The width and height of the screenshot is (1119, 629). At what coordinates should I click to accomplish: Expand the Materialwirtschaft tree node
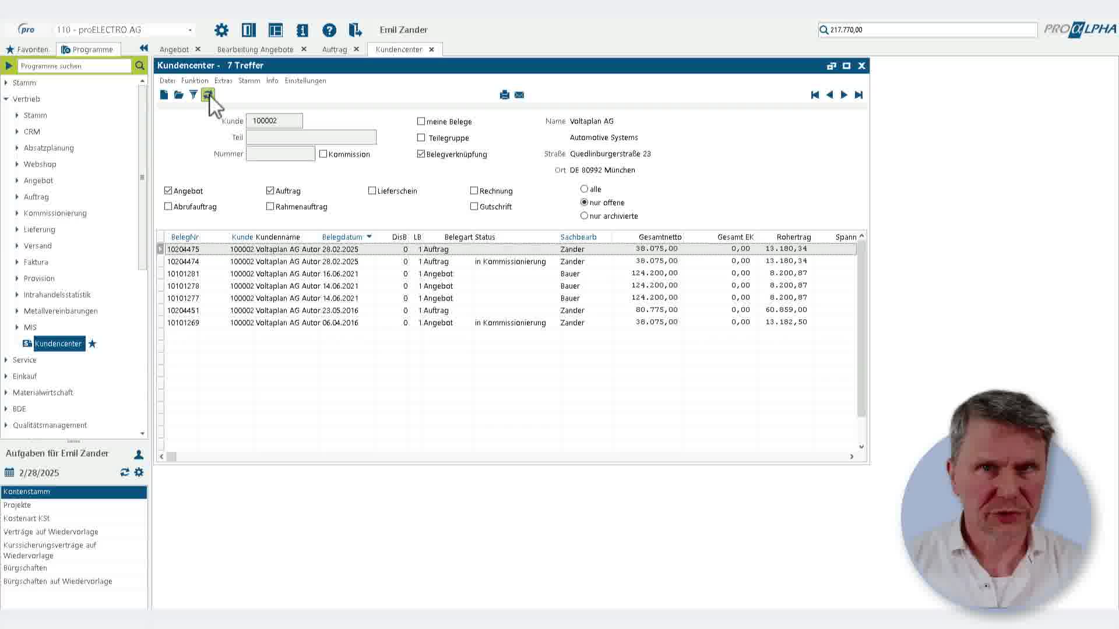point(6,393)
